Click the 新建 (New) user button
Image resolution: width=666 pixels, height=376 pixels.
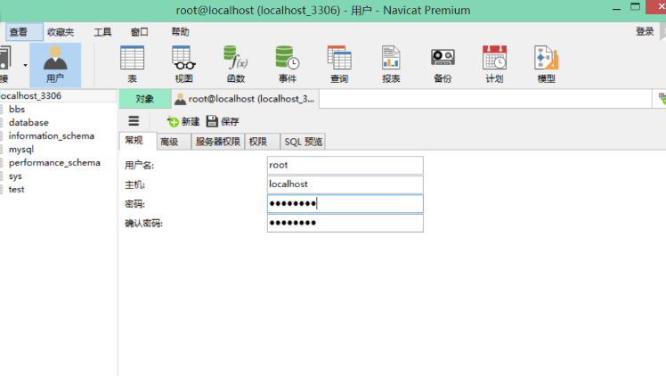pyautogui.click(x=183, y=121)
